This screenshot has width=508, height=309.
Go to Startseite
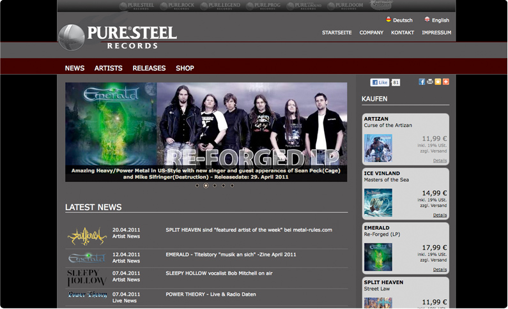click(337, 33)
